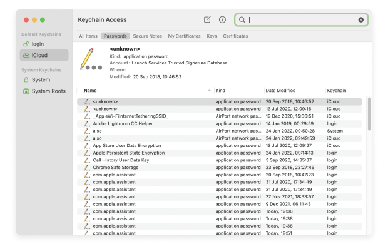Select the login keychain unlocked padlock icon
This screenshot has width=388, height=244.
point(26,44)
